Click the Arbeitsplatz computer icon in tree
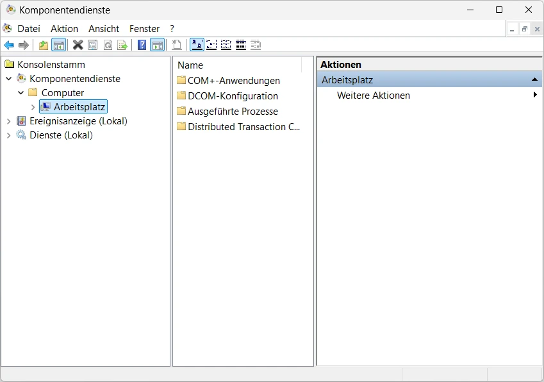The image size is (544, 382). click(45, 107)
